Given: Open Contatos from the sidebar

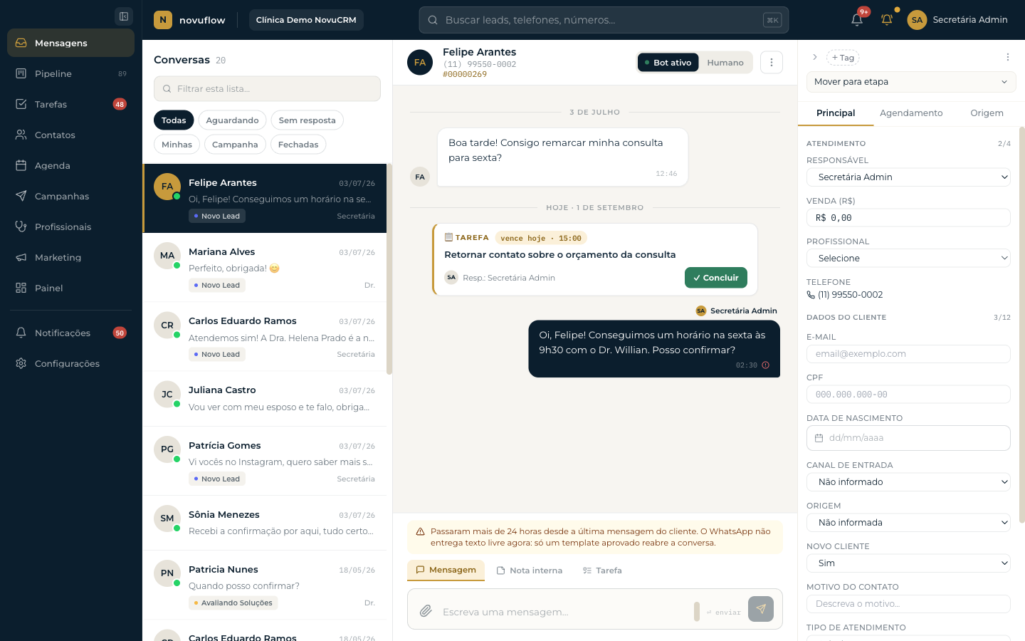Looking at the screenshot, I should 70,135.
